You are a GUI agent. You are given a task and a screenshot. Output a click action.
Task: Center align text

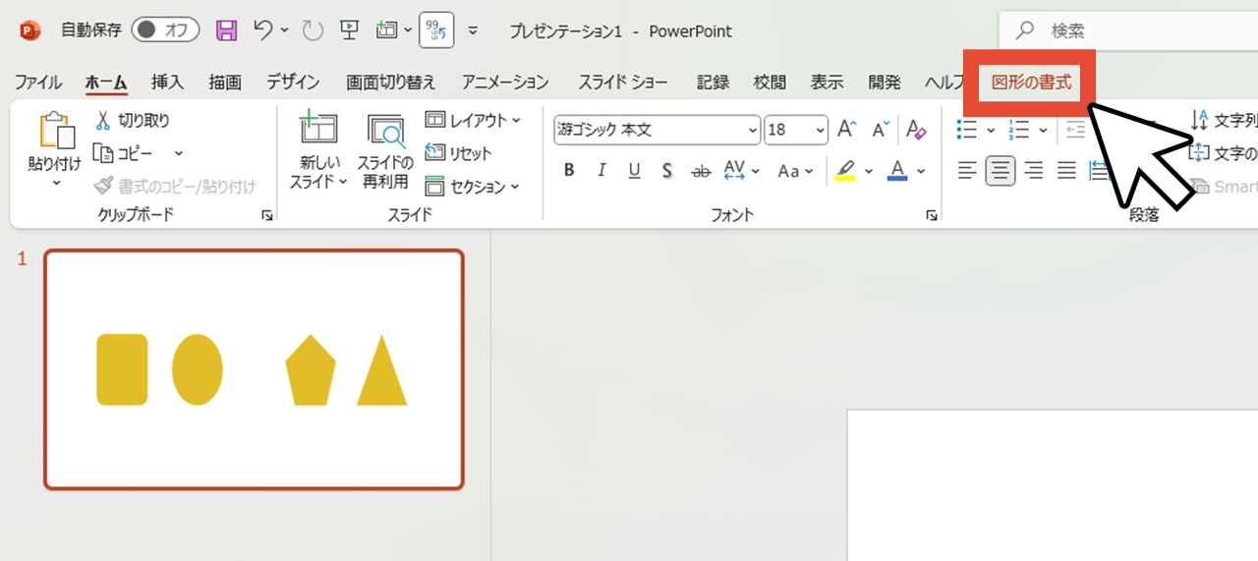tap(1001, 172)
